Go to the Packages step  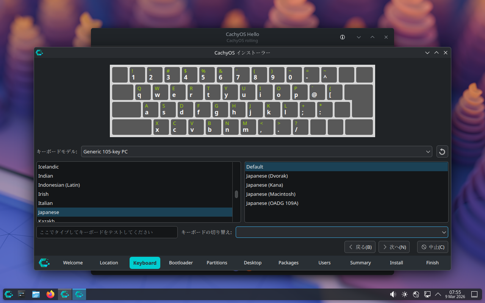pos(289,263)
